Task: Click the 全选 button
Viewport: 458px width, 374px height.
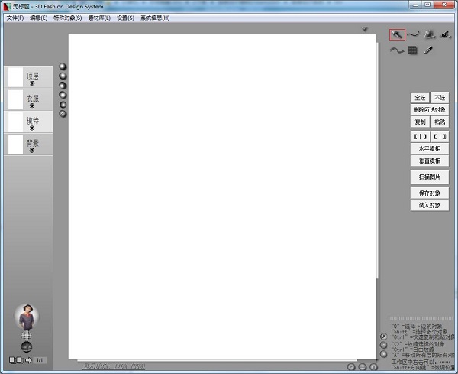Action: [x=420, y=98]
